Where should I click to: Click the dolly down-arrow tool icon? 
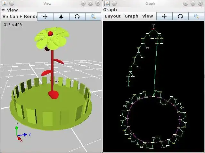(x=61, y=17)
